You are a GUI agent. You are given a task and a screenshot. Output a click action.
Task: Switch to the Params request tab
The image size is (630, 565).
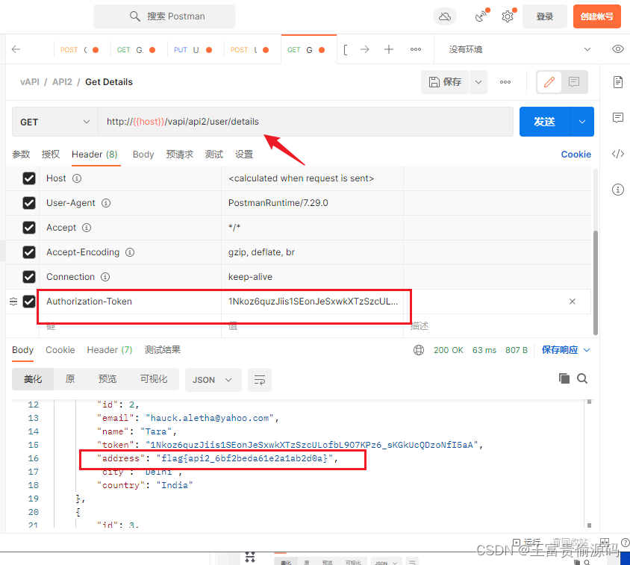[x=21, y=154]
